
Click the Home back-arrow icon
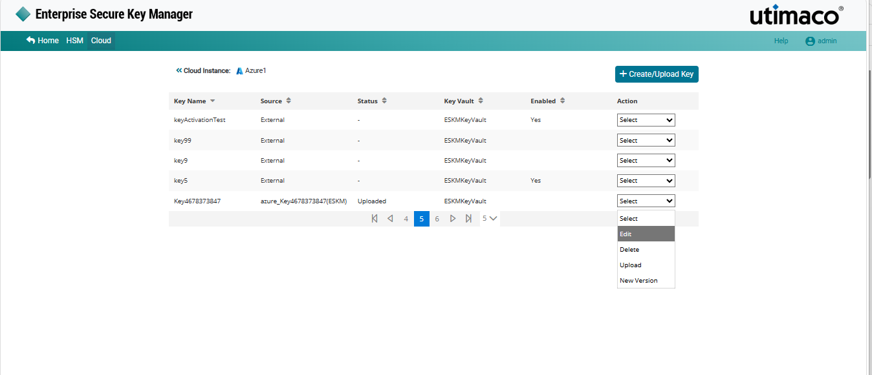point(30,40)
